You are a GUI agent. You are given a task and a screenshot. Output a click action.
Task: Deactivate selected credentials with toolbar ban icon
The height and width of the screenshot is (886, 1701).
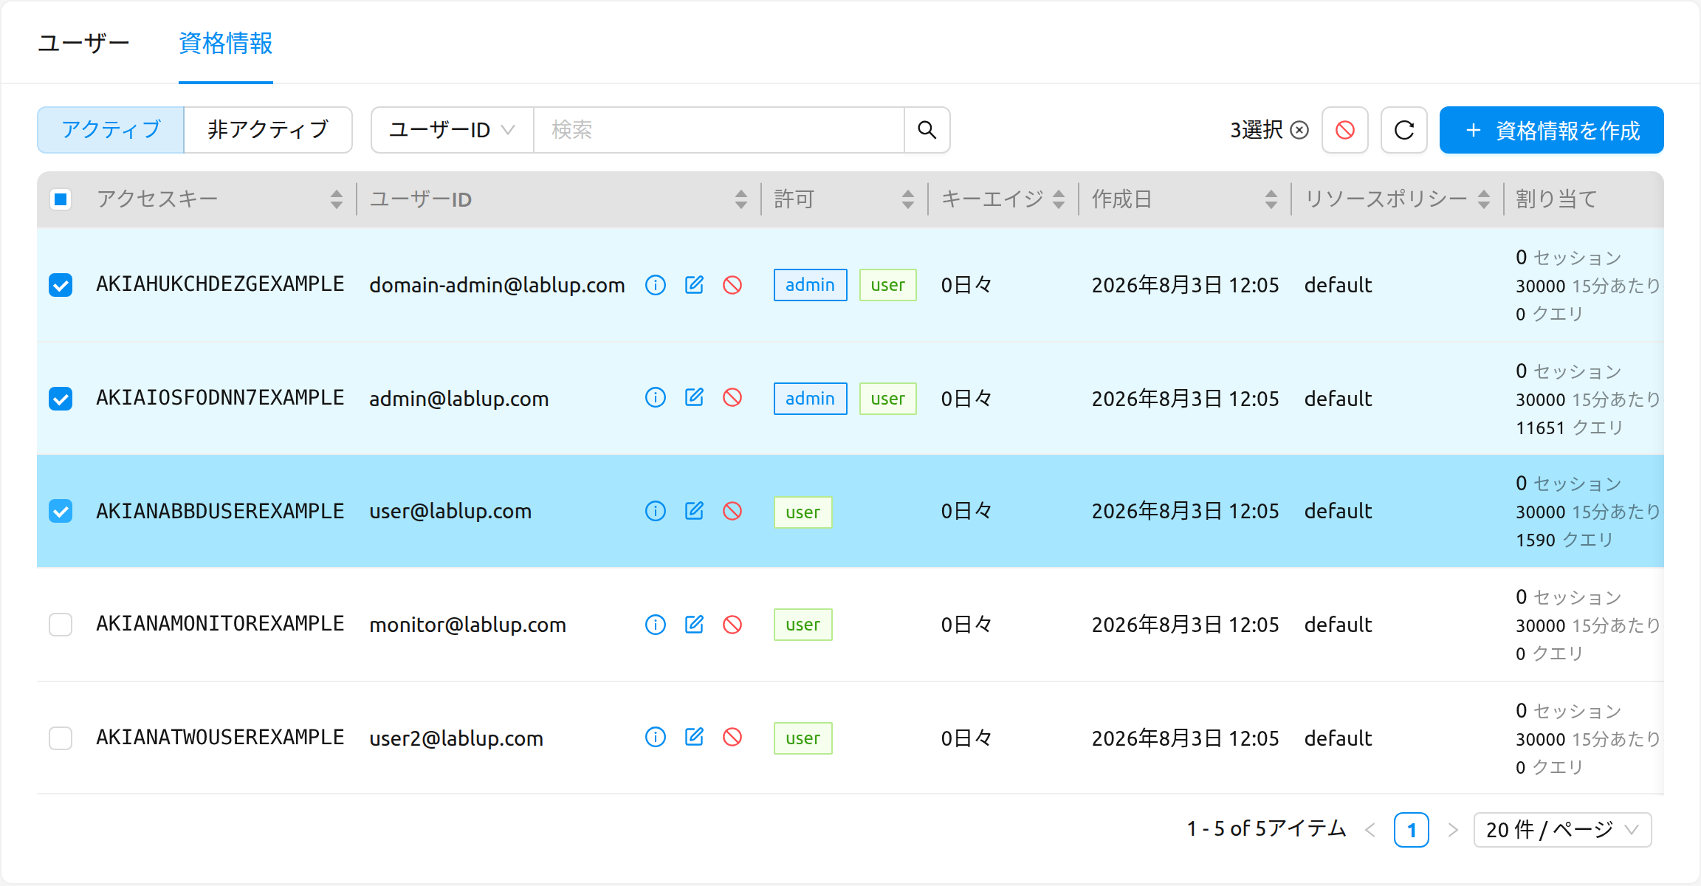click(x=1345, y=130)
